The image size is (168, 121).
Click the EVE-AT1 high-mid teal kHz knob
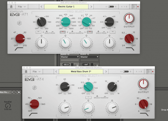[x=87, y=22]
